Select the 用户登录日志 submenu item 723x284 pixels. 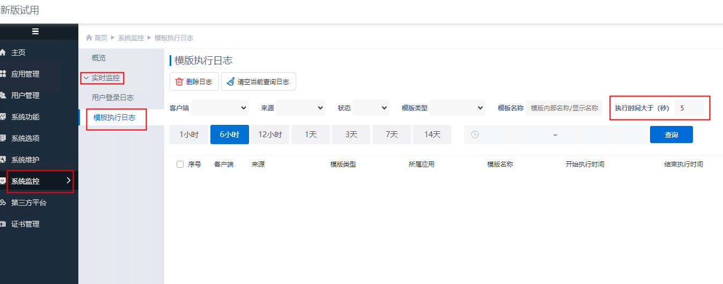coord(113,98)
